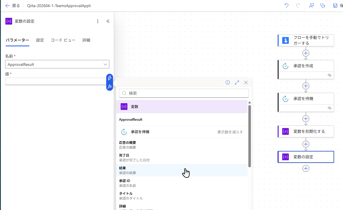
Task: Click the info icon in dynamic content popup
Action: click(x=228, y=83)
